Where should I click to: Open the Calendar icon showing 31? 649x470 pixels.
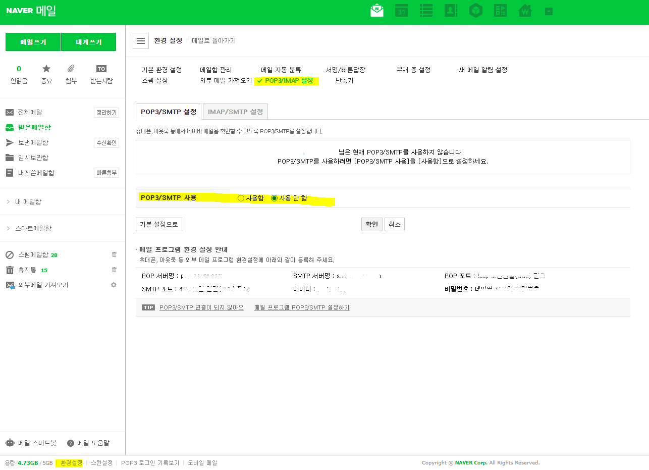tap(401, 11)
